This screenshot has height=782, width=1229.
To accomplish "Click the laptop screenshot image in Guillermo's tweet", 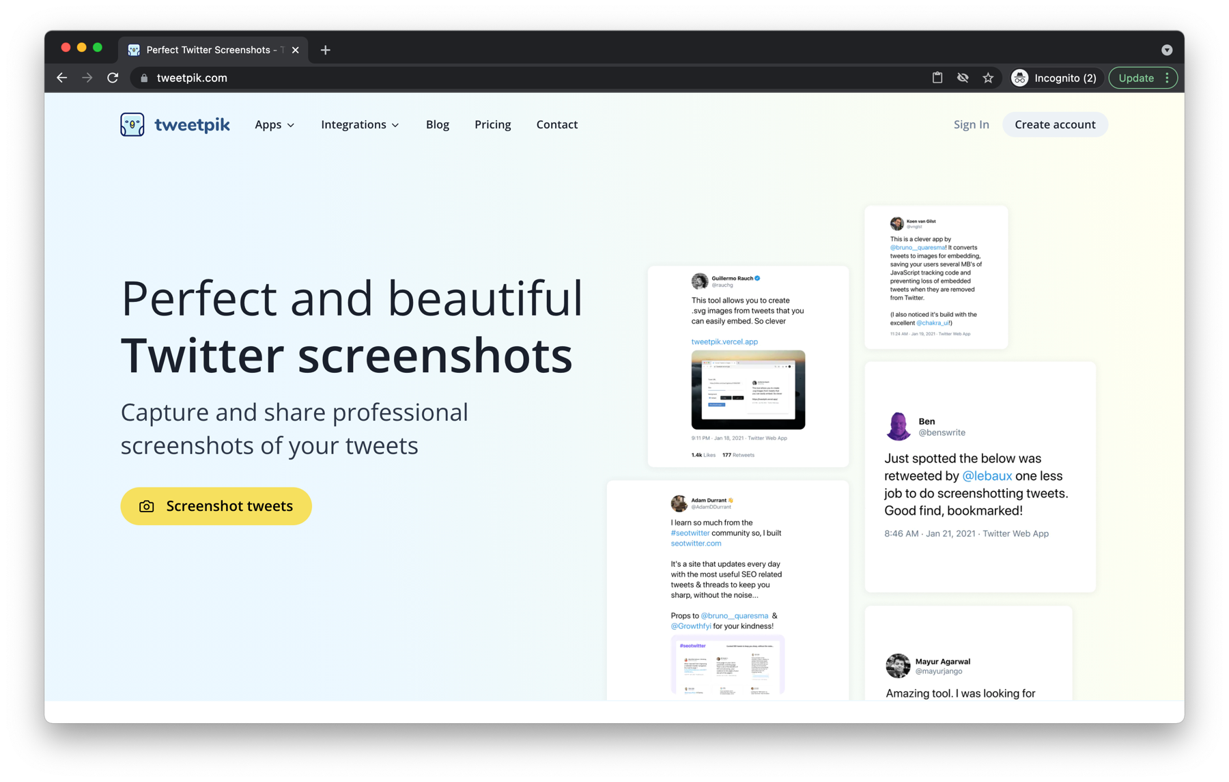I will coord(748,390).
